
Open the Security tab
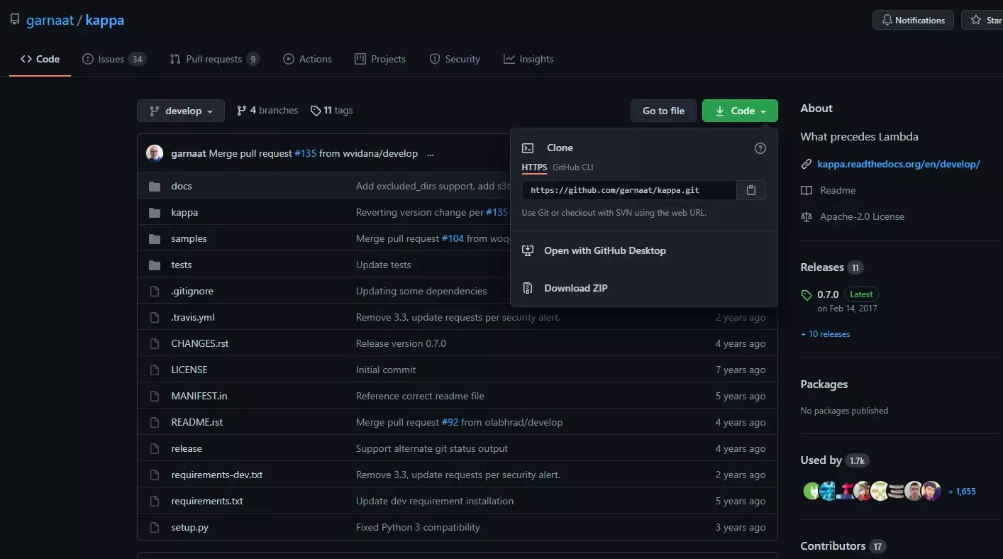point(455,59)
